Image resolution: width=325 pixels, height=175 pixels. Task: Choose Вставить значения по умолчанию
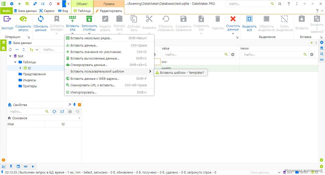(109, 52)
